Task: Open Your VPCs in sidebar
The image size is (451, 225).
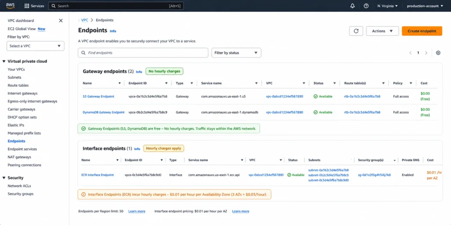Action: point(16,69)
